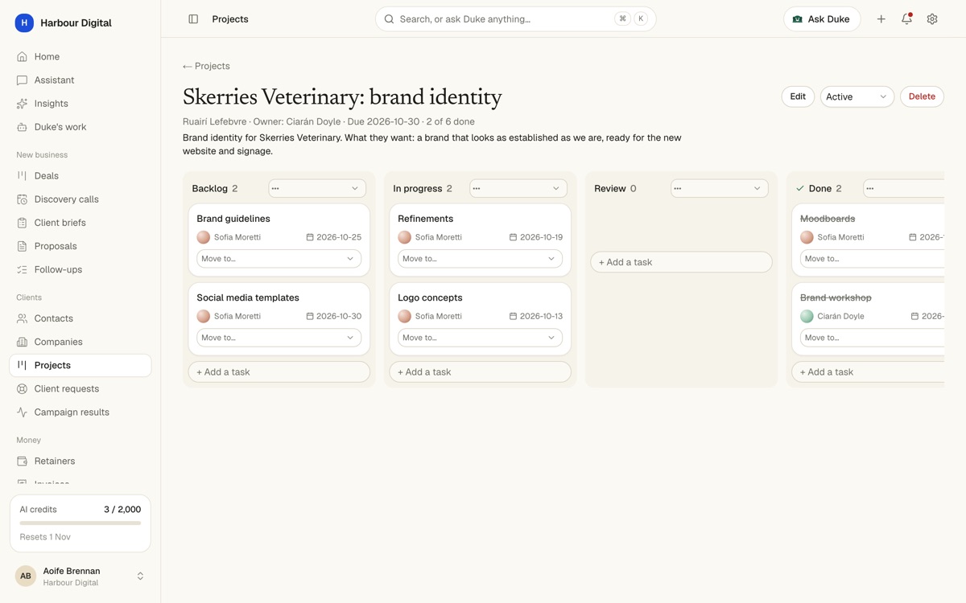The height and width of the screenshot is (603, 966).
Task: Open the Active status dropdown
Action: click(x=857, y=96)
